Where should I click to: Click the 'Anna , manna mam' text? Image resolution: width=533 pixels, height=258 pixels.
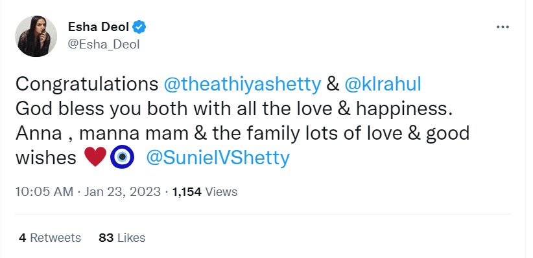tap(102, 133)
